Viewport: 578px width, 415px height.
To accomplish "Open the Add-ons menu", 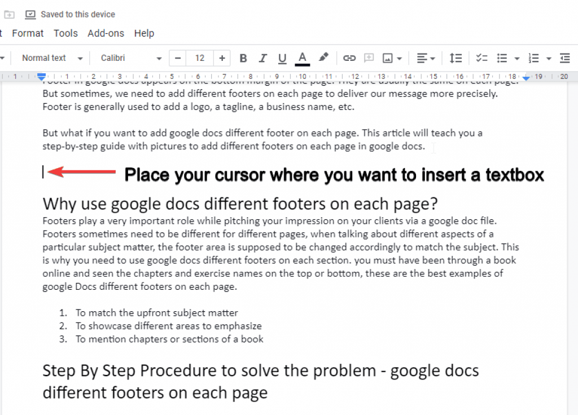I will [106, 33].
